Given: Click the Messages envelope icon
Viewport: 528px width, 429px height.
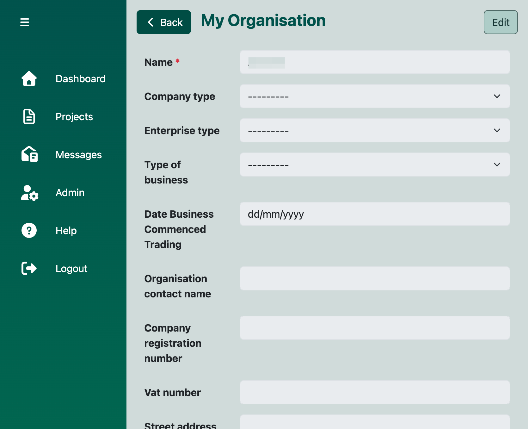Looking at the screenshot, I should click(29, 154).
